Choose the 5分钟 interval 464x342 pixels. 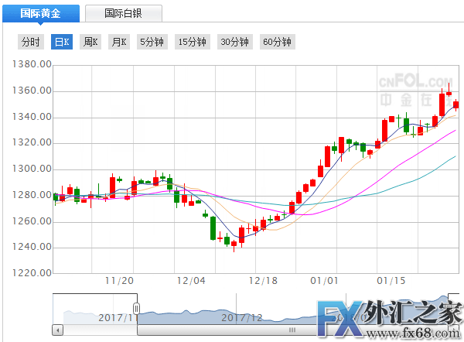[152, 42]
